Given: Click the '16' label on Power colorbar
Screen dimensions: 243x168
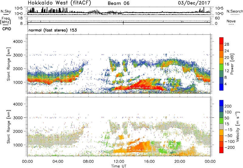Looking at the screenshot, I should click(227, 64).
